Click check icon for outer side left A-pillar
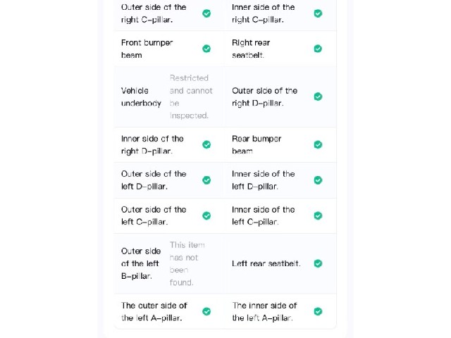 [206, 311]
